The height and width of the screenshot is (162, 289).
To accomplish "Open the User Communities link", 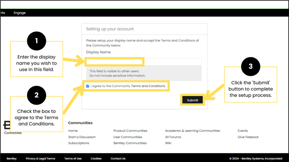I will 128,137.
